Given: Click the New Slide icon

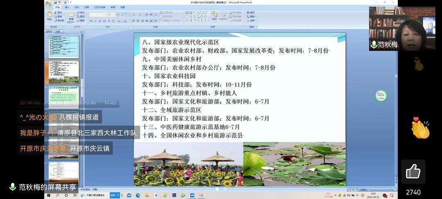Looking at the screenshot, I should pos(71,16).
